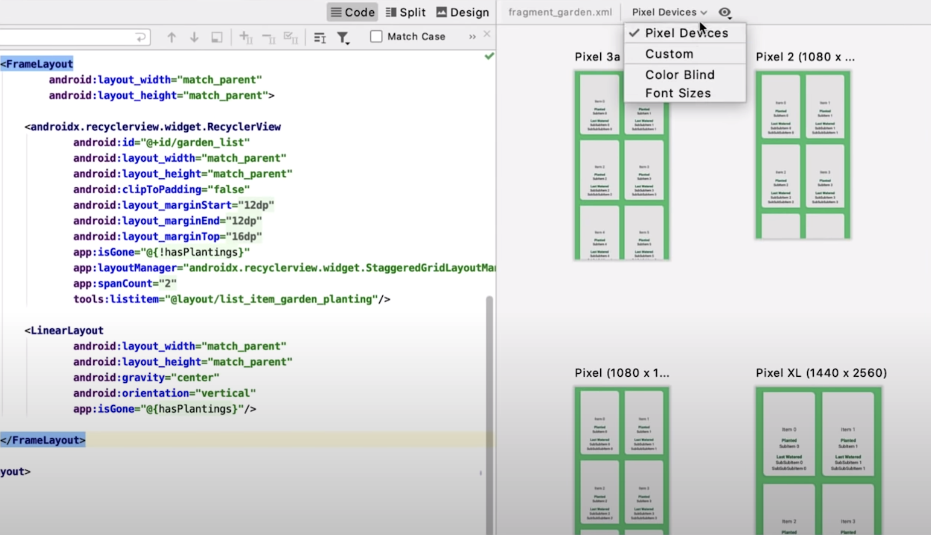The image size is (931, 535).
Task: Click the Pixel XL preview thumbnail
Action: pyautogui.click(x=818, y=461)
